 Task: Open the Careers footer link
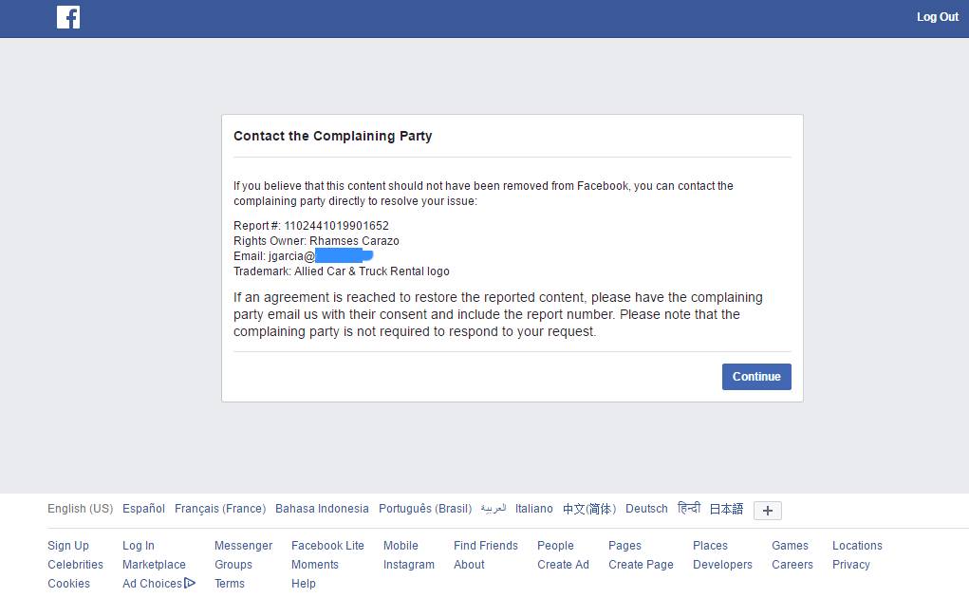[x=792, y=565]
